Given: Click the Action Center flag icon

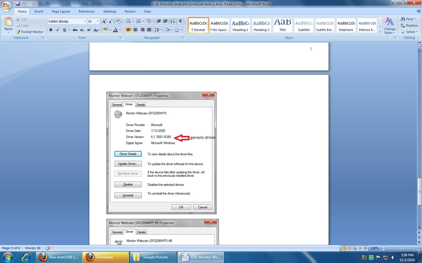Looking at the screenshot, I should click(x=378, y=257).
